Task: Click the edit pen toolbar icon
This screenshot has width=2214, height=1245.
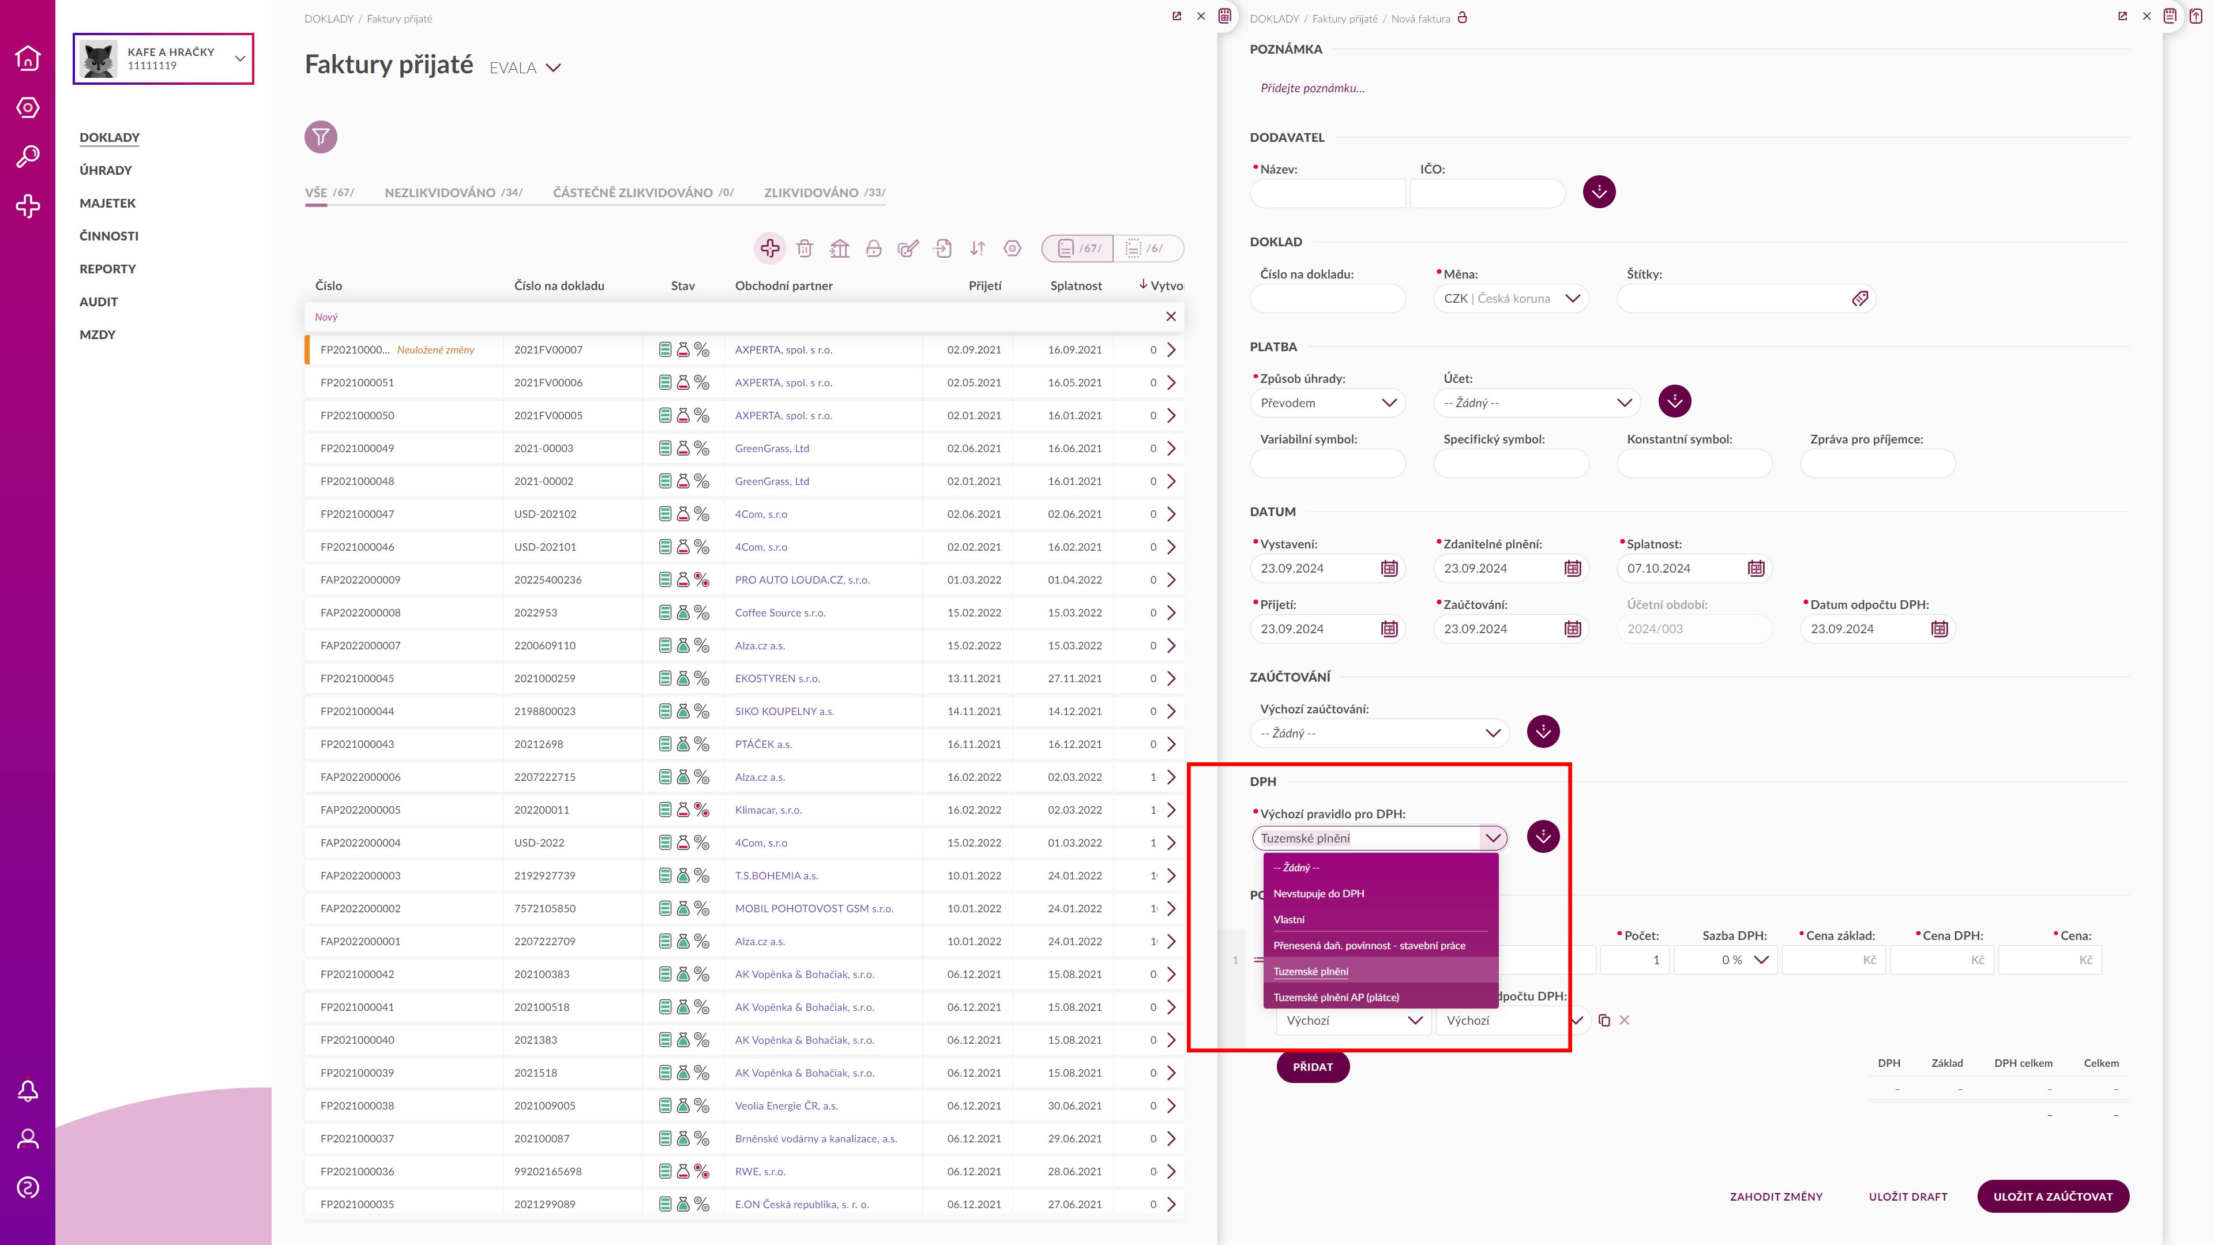Action: pos(908,249)
